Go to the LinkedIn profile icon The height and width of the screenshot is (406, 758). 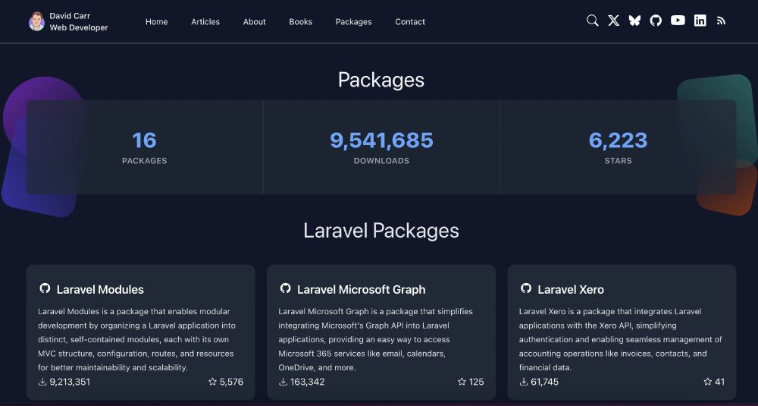(x=700, y=21)
